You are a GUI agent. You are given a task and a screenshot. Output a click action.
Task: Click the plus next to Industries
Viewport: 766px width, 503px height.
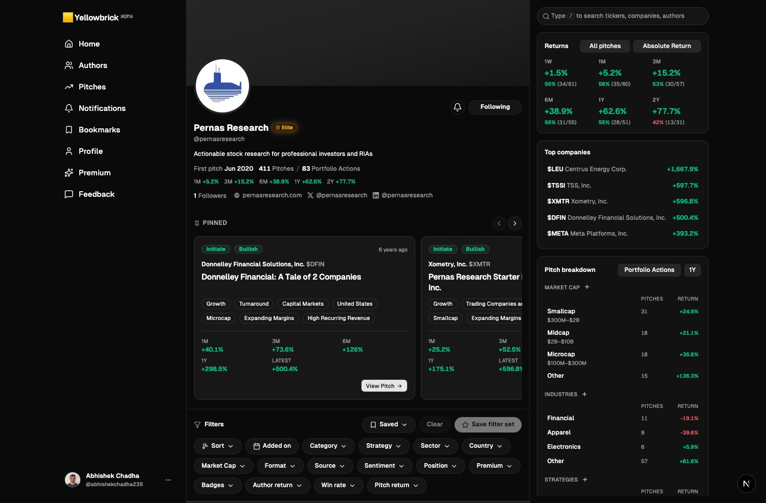tap(584, 394)
